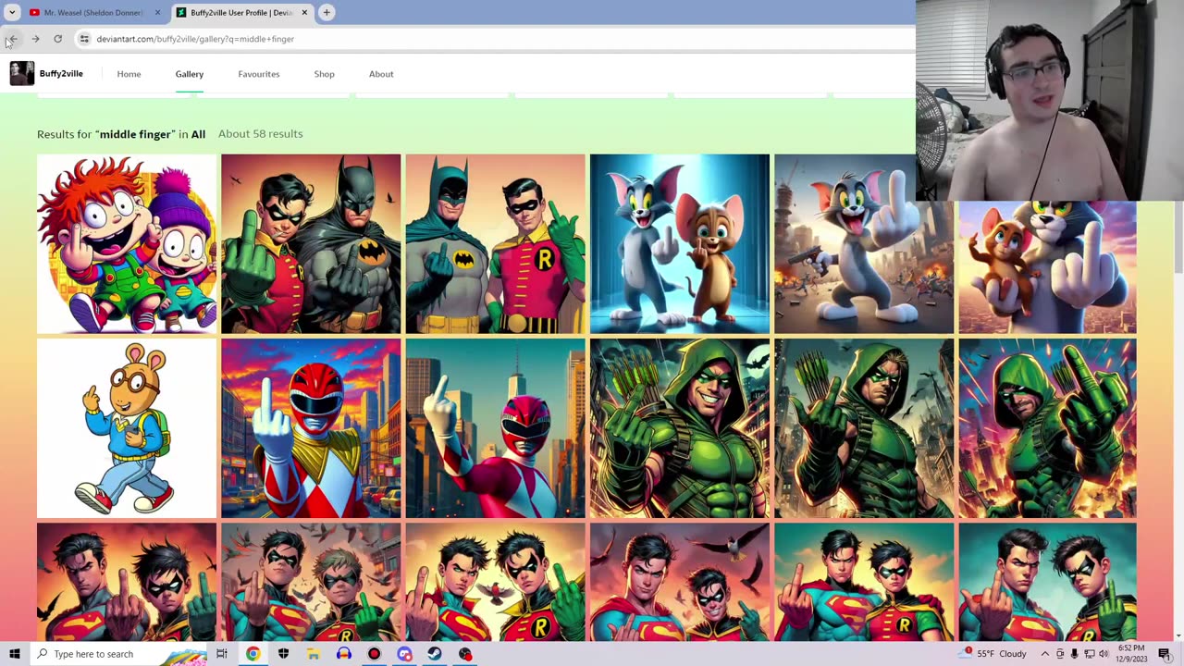Click the Buffy2ville username link
The width and height of the screenshot is (1184, 666).
tap(61, 73)
